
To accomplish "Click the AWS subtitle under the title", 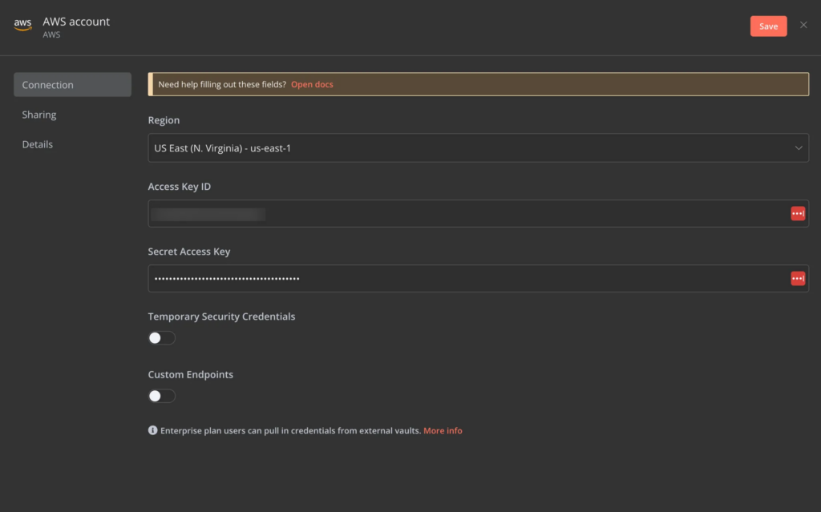I will [51, 35].
